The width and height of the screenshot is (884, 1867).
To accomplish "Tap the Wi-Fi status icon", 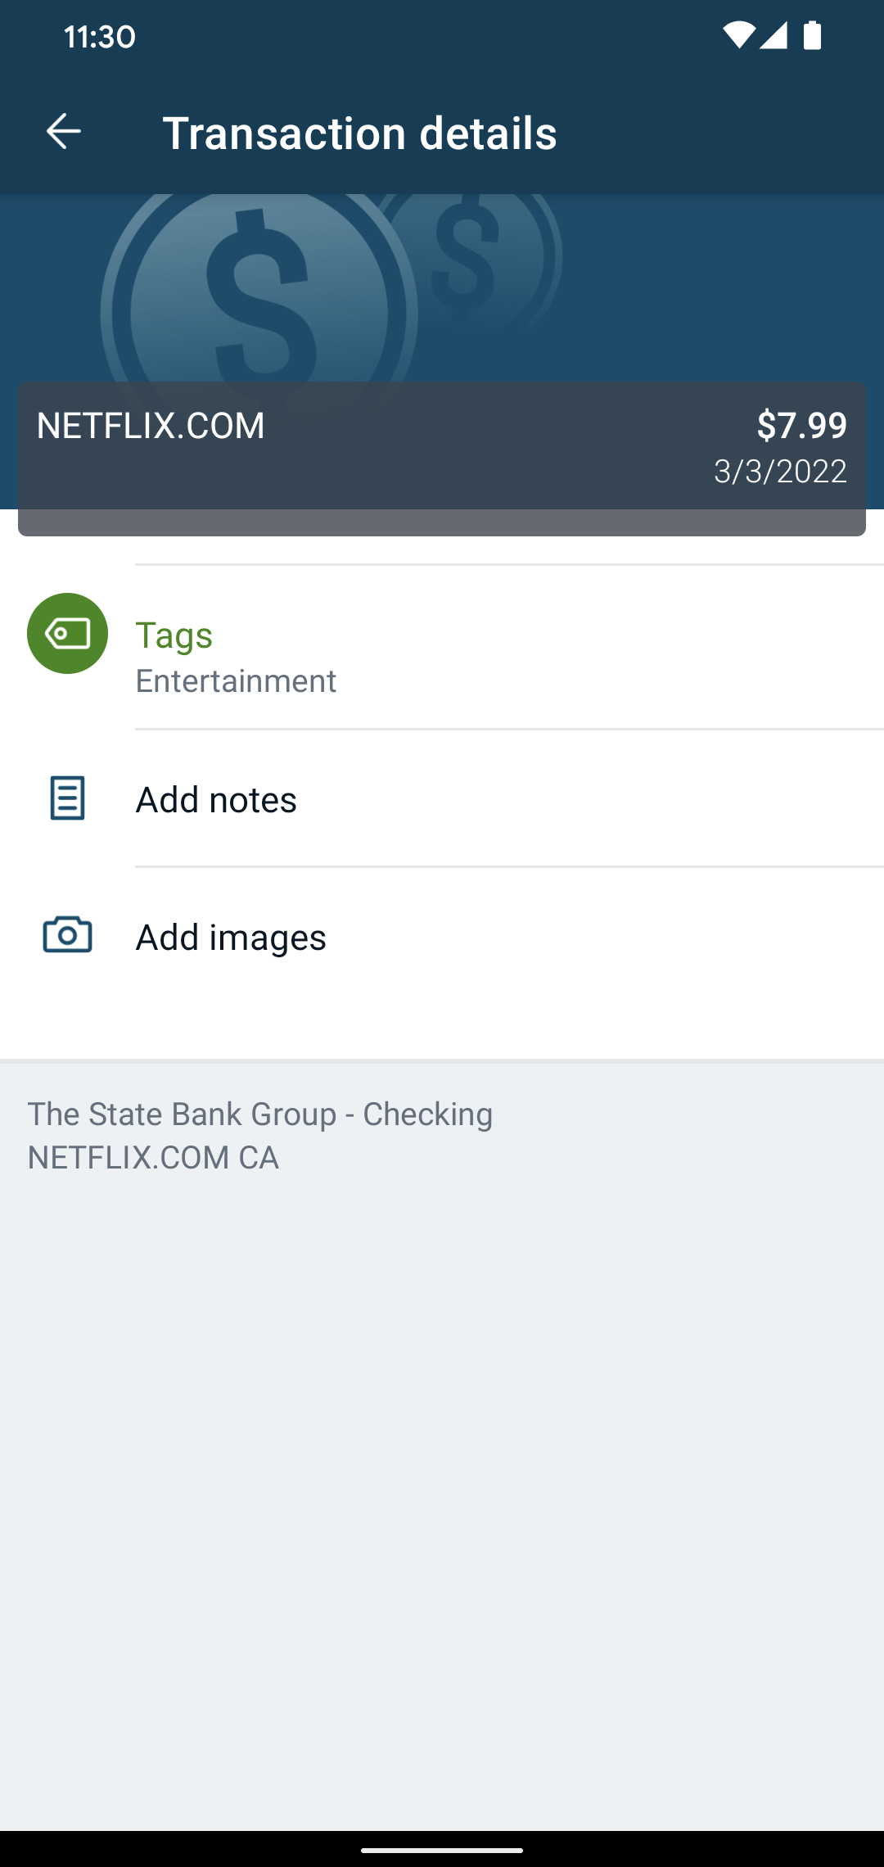I will coord(737,36).
